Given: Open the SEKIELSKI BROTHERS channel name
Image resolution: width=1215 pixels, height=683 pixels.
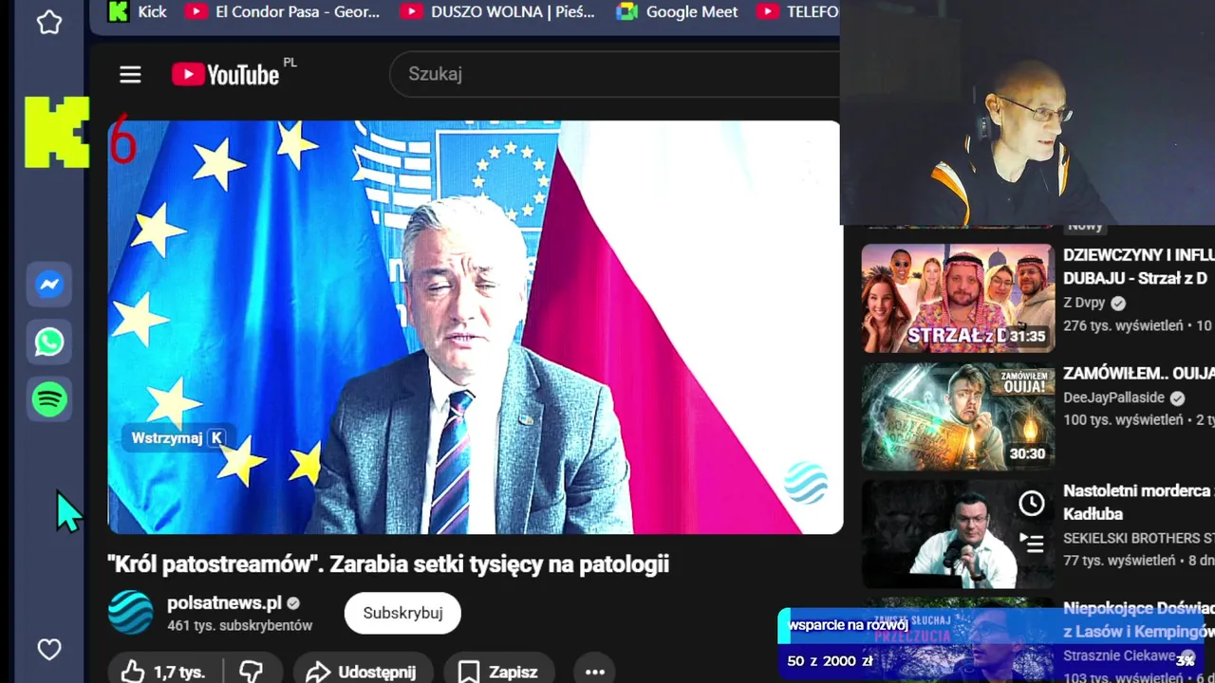Looking at the screenshot, I should (x=1139, y=538).
